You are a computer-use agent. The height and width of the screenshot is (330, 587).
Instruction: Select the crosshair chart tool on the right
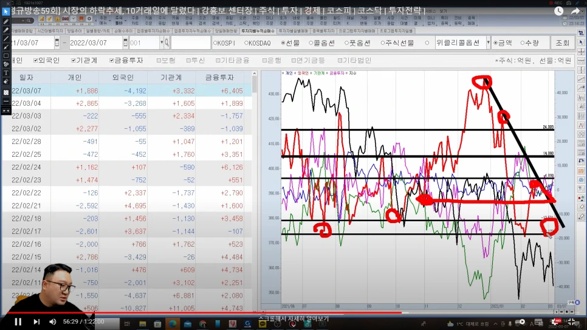[581, 52]
